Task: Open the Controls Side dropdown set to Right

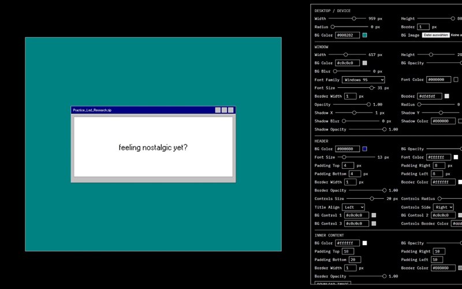Action: pyautogui.click(x=443, y=207)
